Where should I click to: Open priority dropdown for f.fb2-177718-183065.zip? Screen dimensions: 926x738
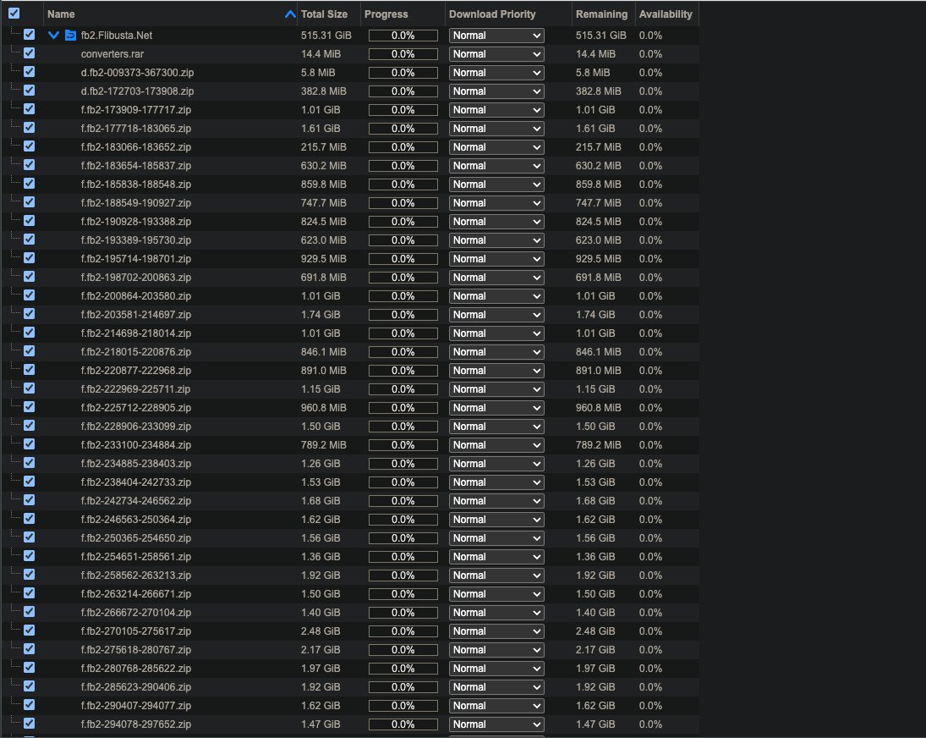pos(496,129)
